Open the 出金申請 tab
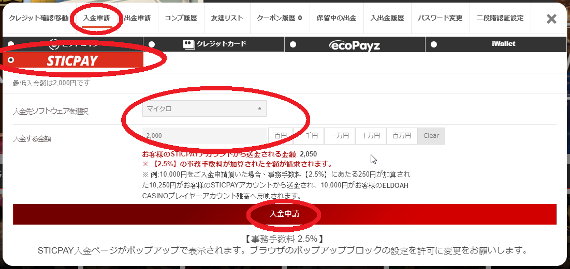The image size is (570, 269). click(137, 18)
